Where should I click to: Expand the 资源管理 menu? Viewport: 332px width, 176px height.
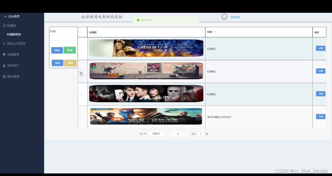[40, 55]
